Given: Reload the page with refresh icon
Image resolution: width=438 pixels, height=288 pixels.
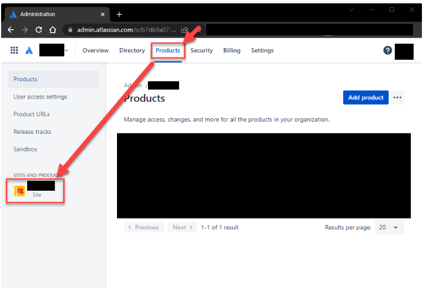Looking at the screenshot, I should coord(39,30).
